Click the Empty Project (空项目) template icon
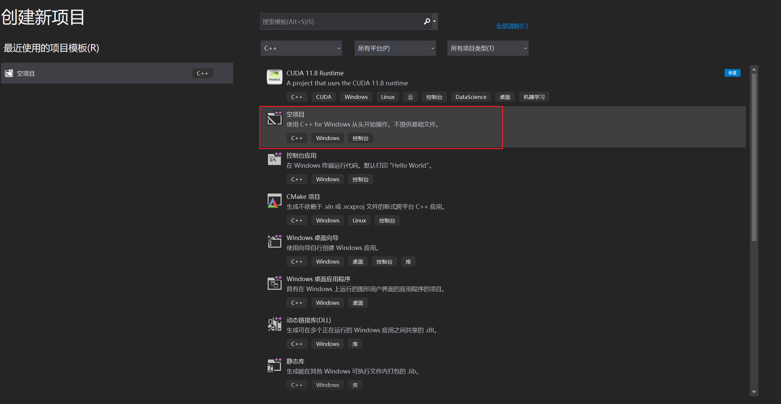Viewport: 781px width, 404px height. (274, 118)
